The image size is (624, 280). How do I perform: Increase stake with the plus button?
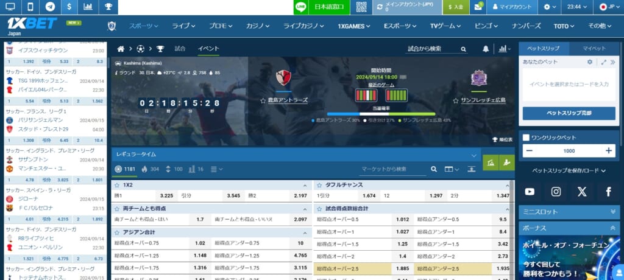coord(608,151)
